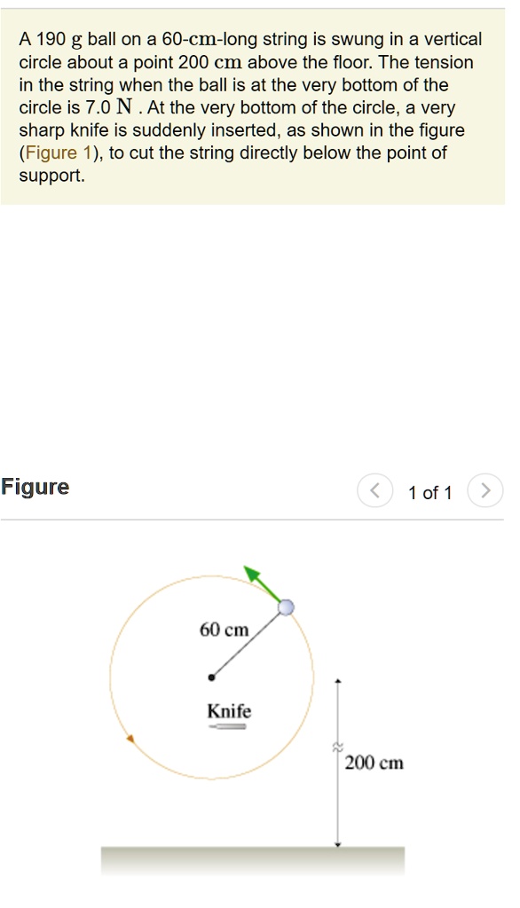
Task: Click the 1 of 1 page indicator
Action: click(429, 492)
